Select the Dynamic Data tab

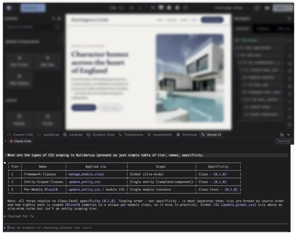tap(101, 135)
